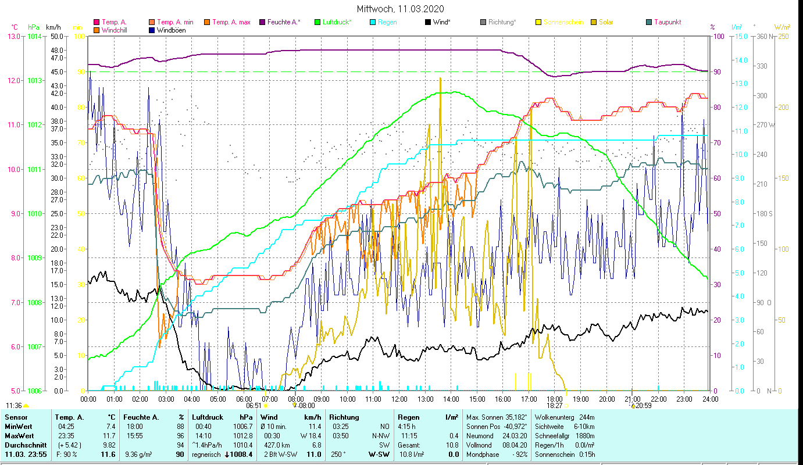
Task: Click the Solar legend label
Action: pyautogui.click(x=606, y=23)
